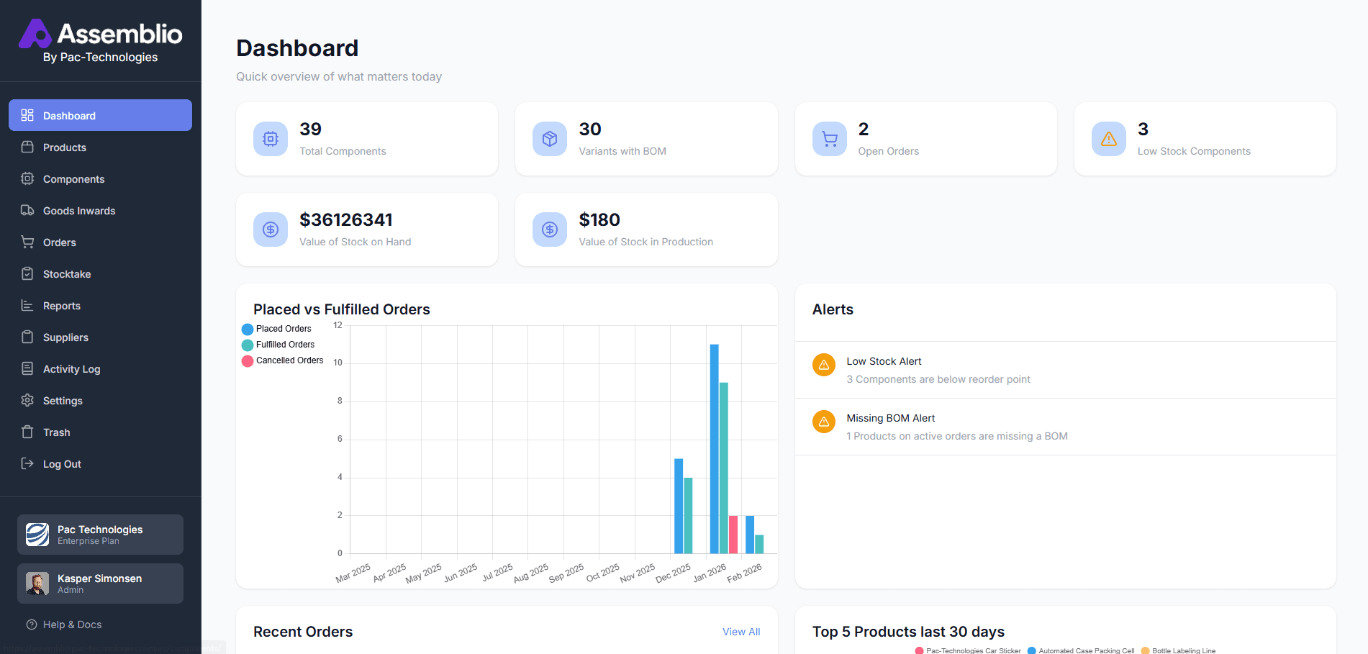Open Suppliers from the sidebar label
The width and height of the screenshot is (1368, 654).
65,337
